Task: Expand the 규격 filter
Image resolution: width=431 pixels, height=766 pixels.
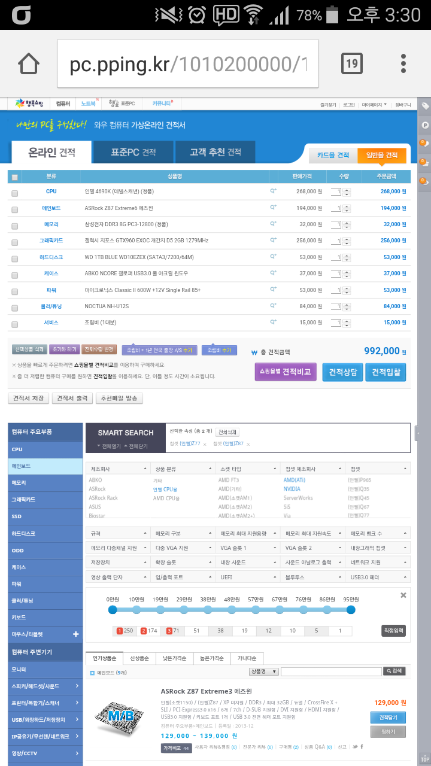Action: 118,533
